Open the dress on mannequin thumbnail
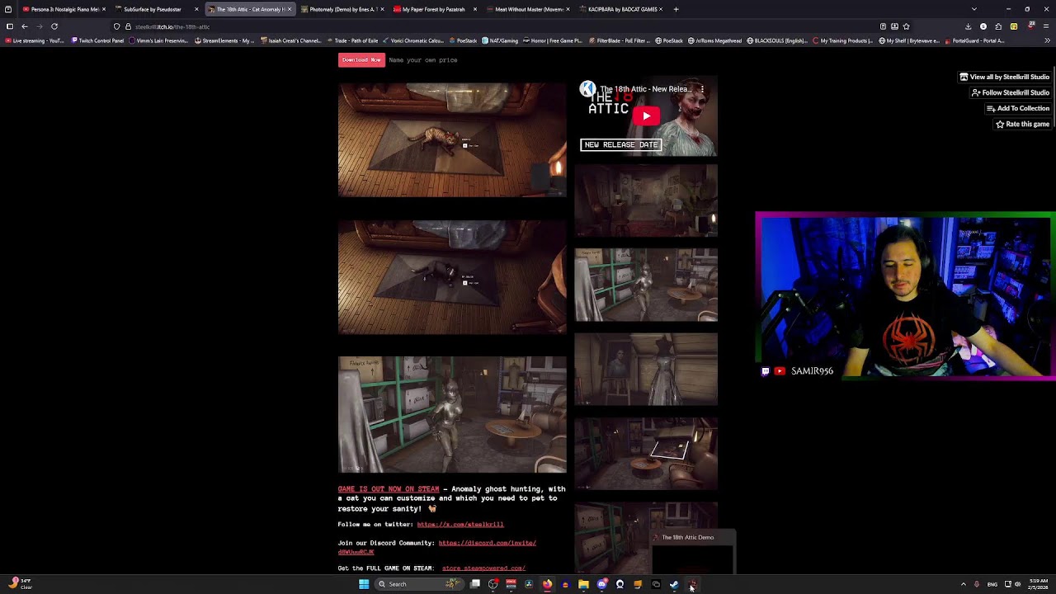1056x594 pixels. tap(646, 370)
